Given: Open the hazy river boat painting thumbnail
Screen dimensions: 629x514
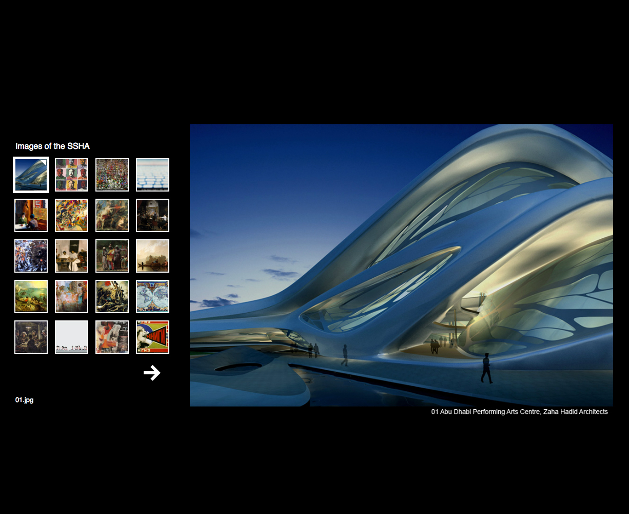Looking at the screenshot, I should pyautogui.click(x=152, y=256).
